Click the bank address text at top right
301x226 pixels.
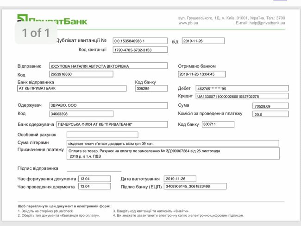[x=232, y=18]
